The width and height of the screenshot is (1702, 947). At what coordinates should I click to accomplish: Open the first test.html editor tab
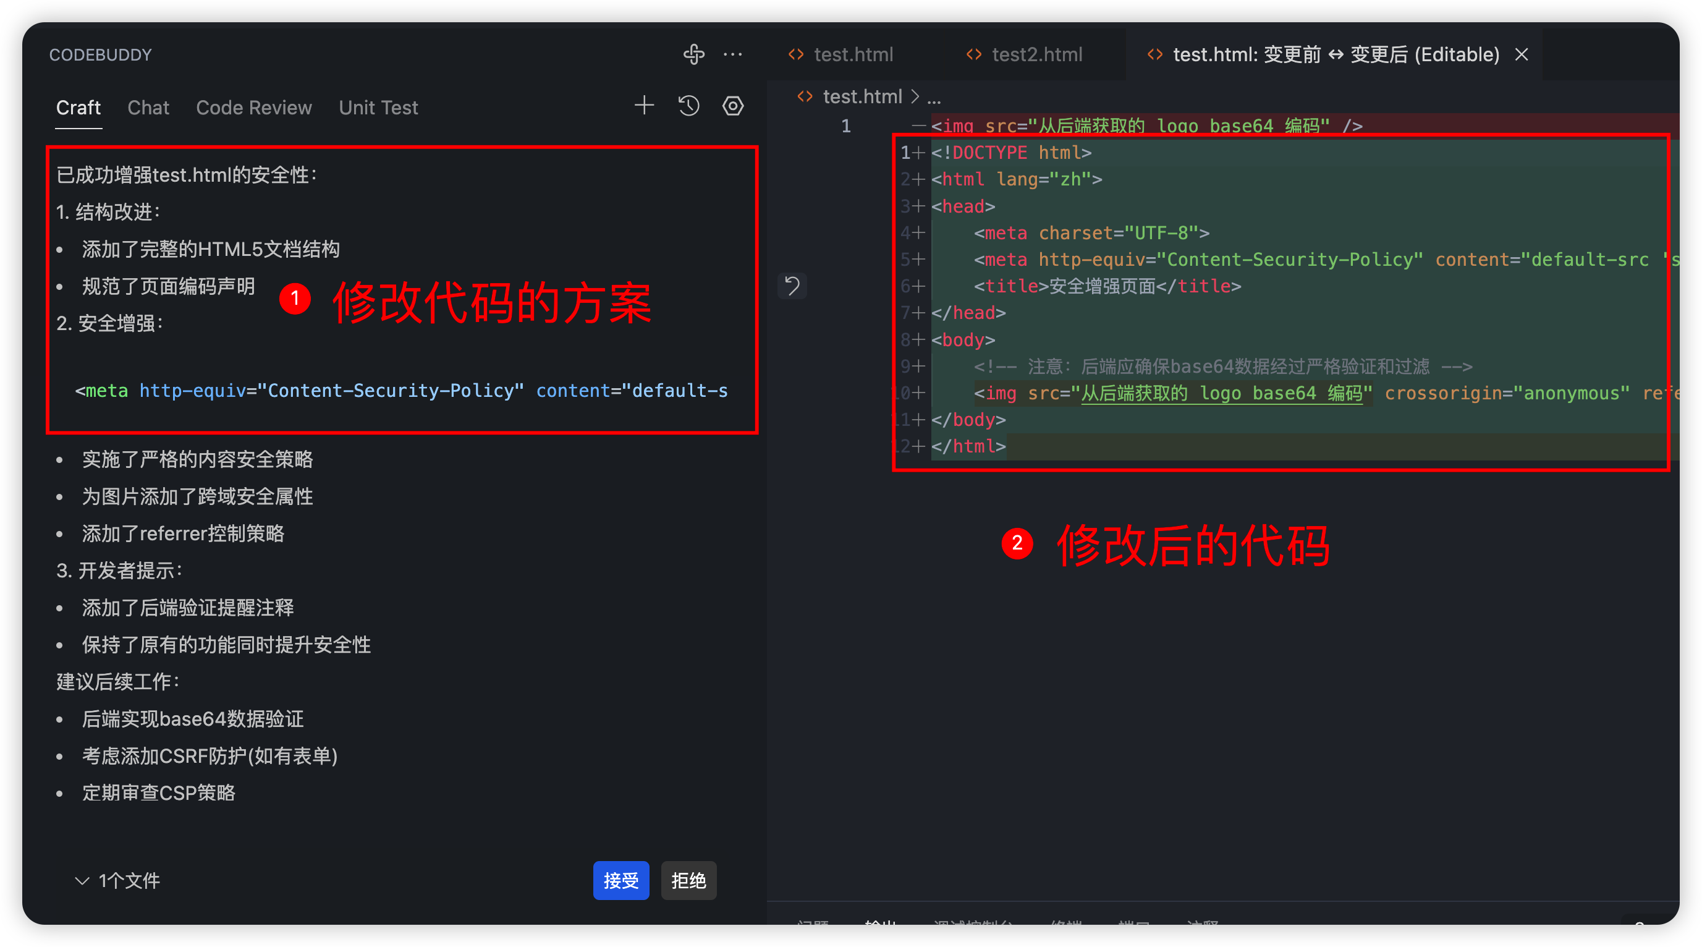852,54
